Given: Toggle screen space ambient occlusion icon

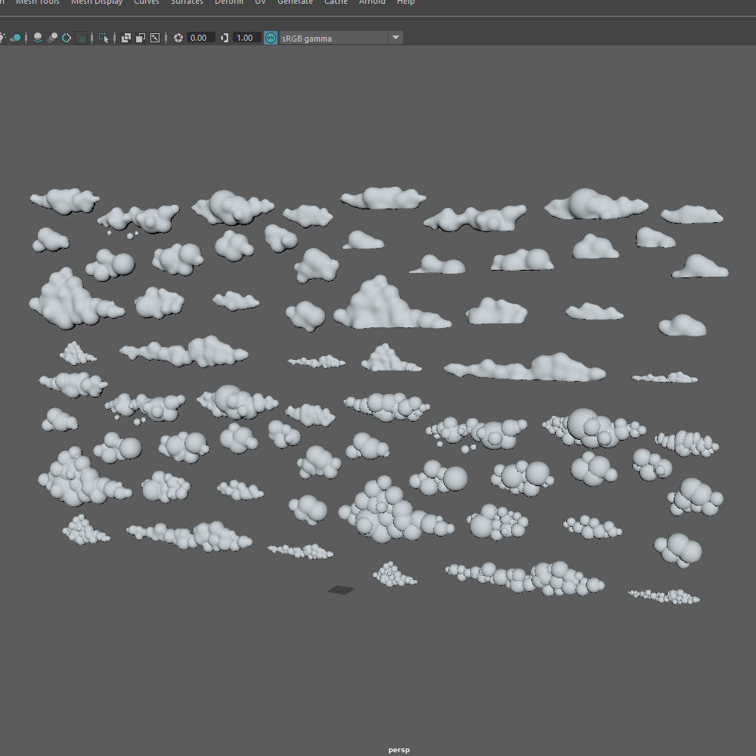Looking at the screenshot, I should pyautogui.click(x=37, y=38).
